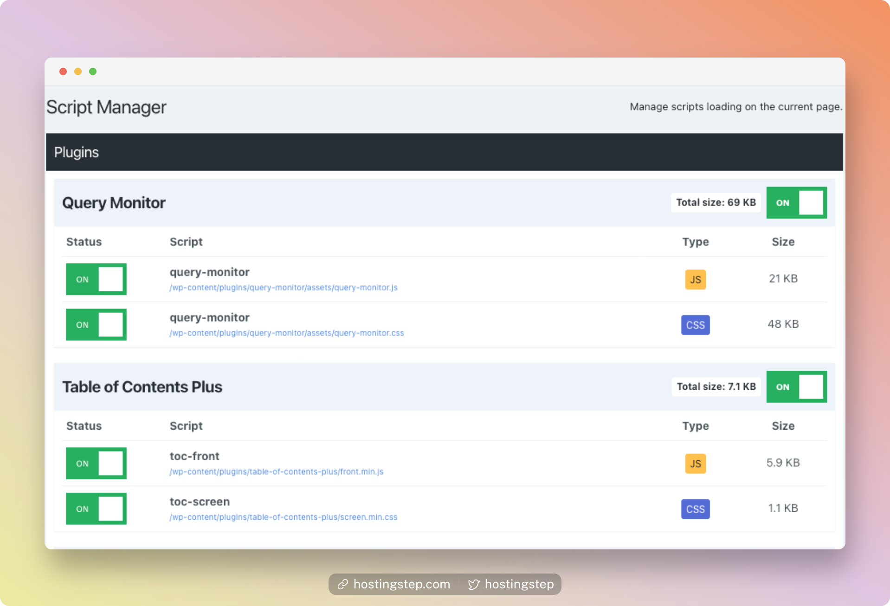Click the JS badge in query-monitor row
Screen dimensions: 890x606
[x=695, y=279]
